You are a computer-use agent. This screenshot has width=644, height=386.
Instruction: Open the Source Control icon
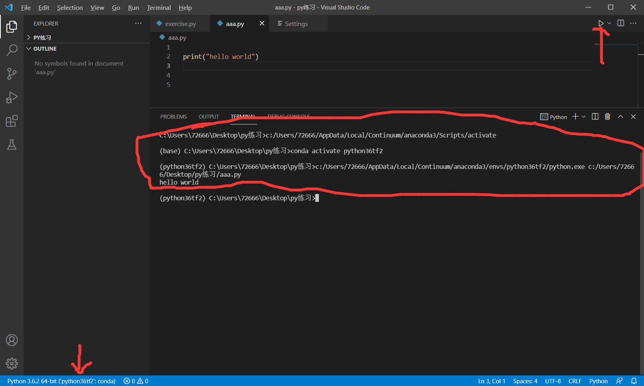11,74
